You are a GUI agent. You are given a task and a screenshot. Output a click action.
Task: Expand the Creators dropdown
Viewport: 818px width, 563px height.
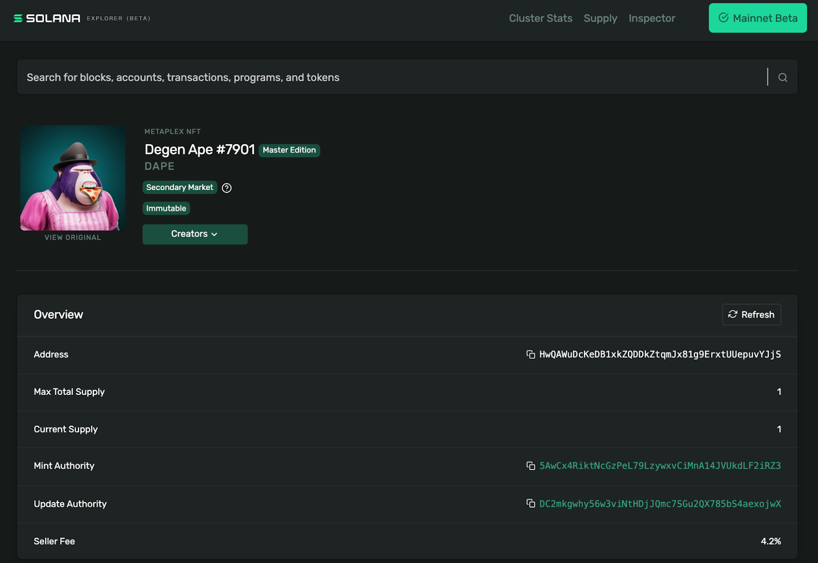pos(195,234)
